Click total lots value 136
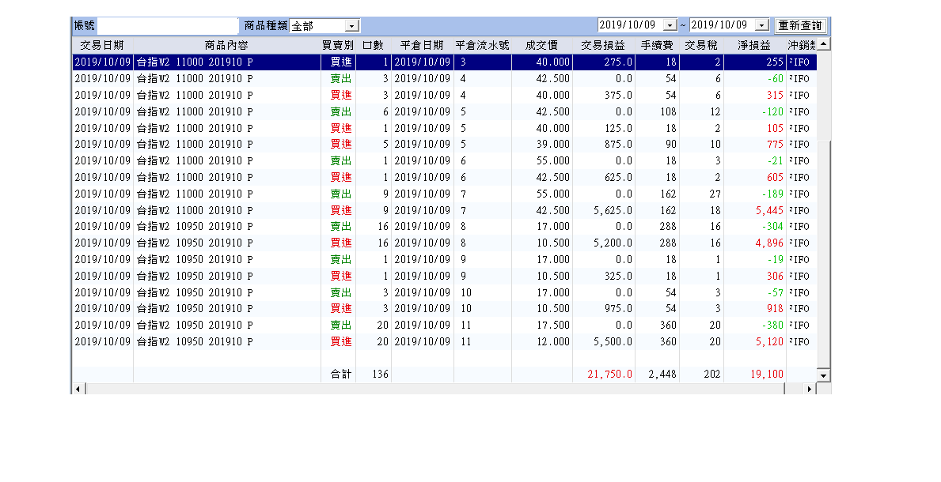The image size is (941, 482). [x=381, y=374]
